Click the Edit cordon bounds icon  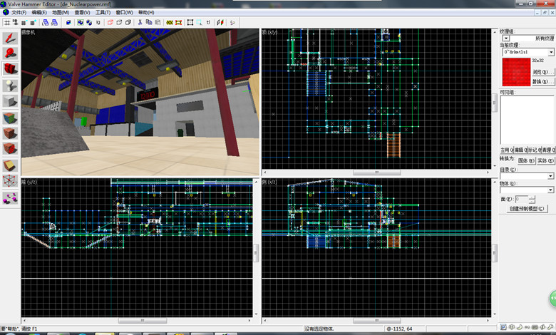click(x=178, y=23)
